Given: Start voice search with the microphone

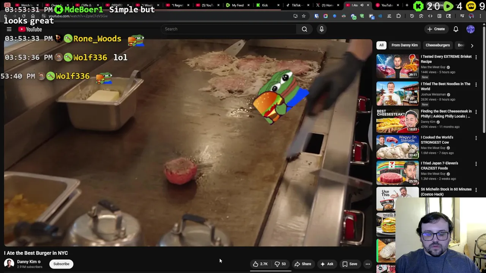Looking at the screenshot, I should tap(322, 29).
